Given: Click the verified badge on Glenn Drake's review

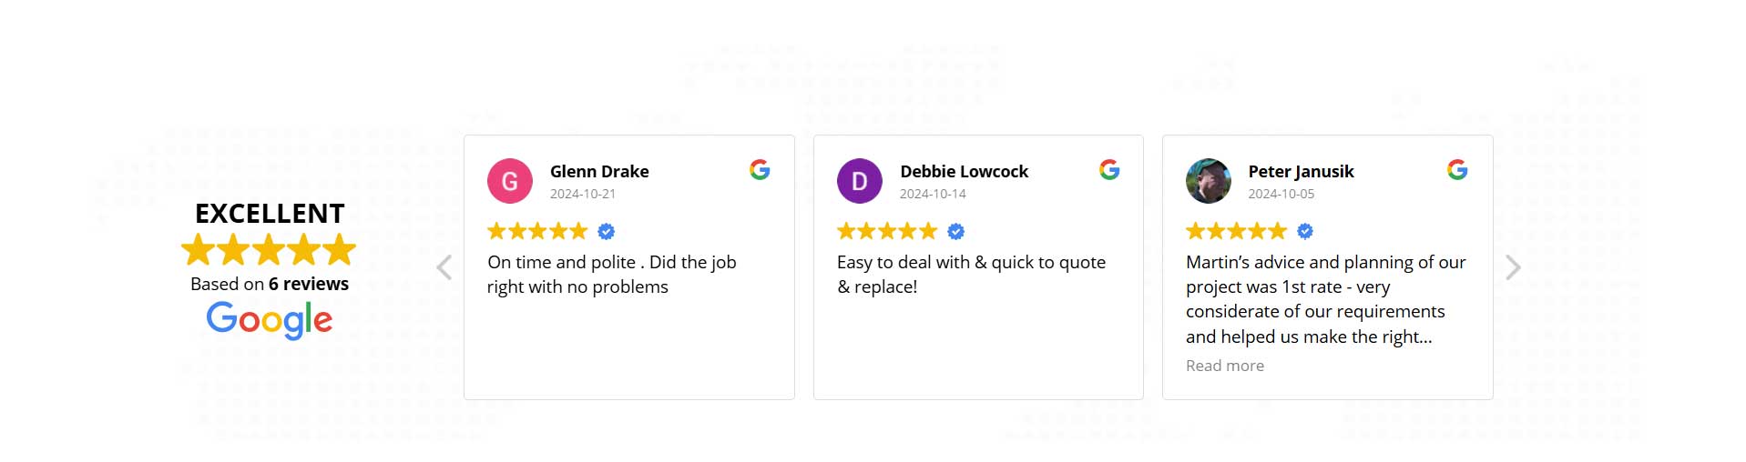Looking at the screenshot, I should (x=606, y=232).
